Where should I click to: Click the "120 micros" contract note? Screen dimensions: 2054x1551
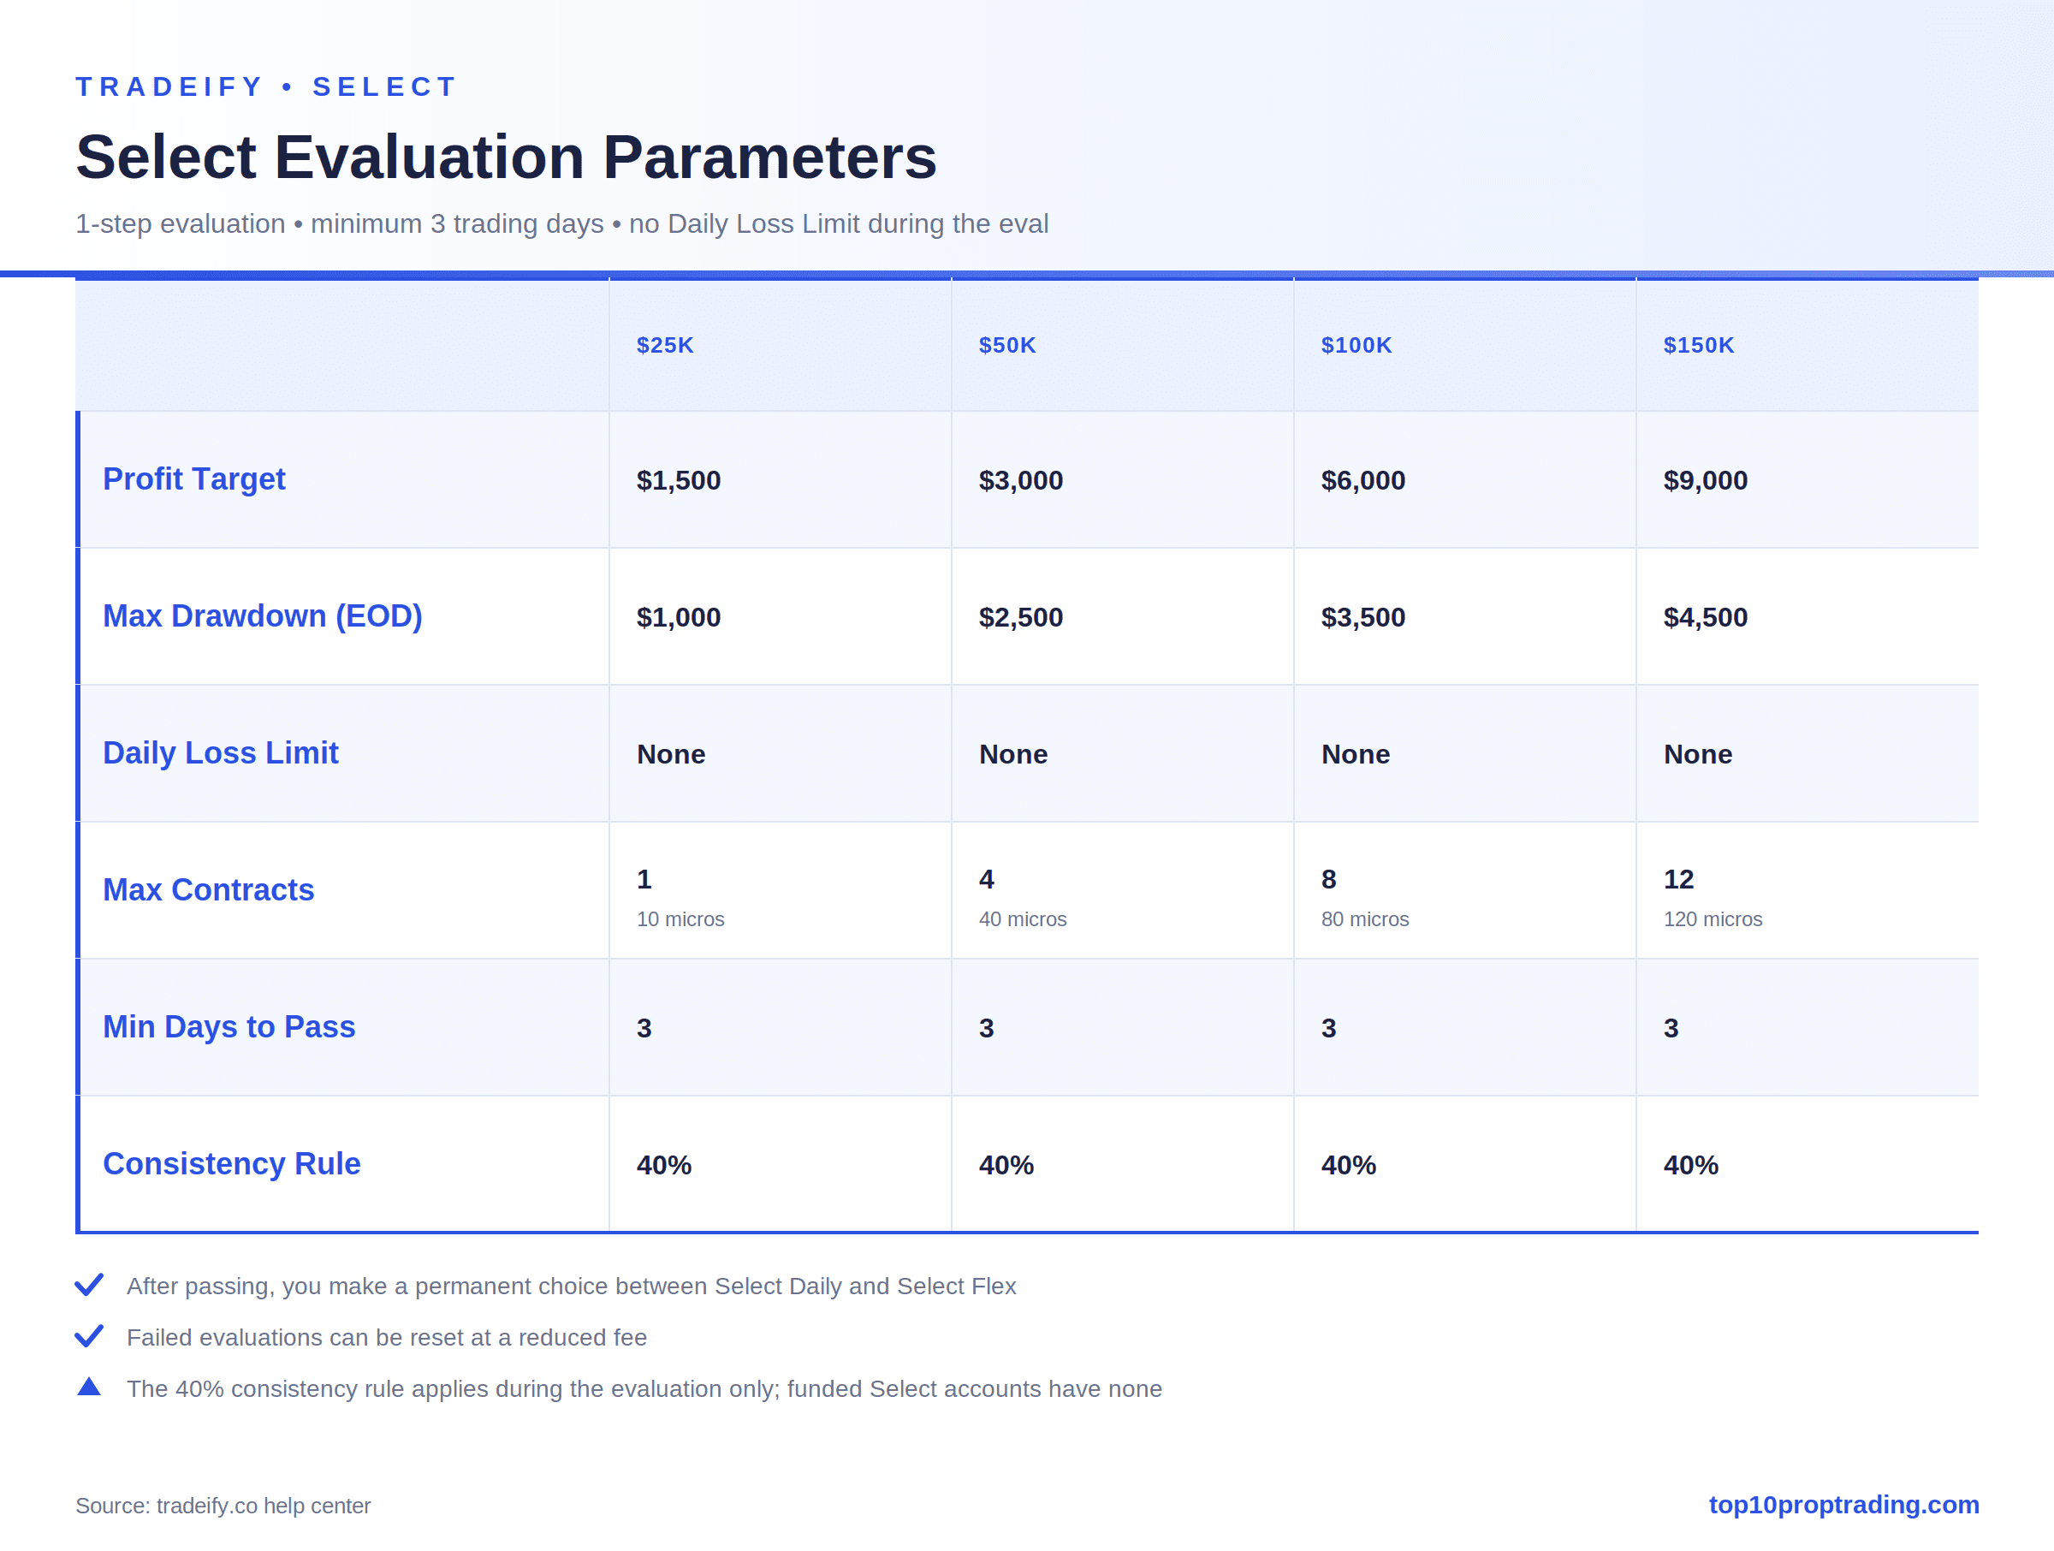click(1713, 919)
